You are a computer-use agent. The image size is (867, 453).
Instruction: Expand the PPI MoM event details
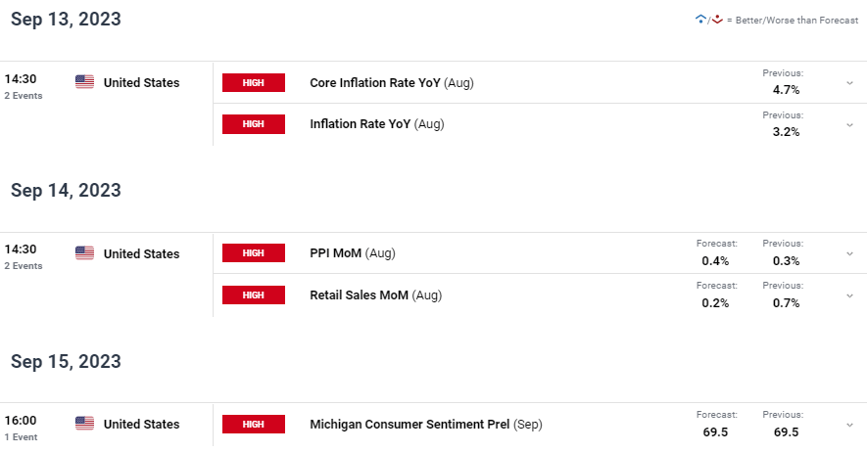(849, 254)
